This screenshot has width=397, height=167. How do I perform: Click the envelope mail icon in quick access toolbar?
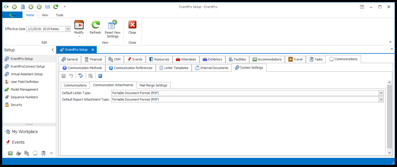tap(47, 6)
